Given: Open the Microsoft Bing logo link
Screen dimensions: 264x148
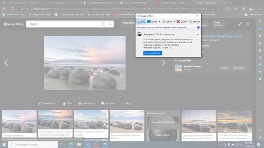Looking at the screenshot, I should tap(14, 24).
